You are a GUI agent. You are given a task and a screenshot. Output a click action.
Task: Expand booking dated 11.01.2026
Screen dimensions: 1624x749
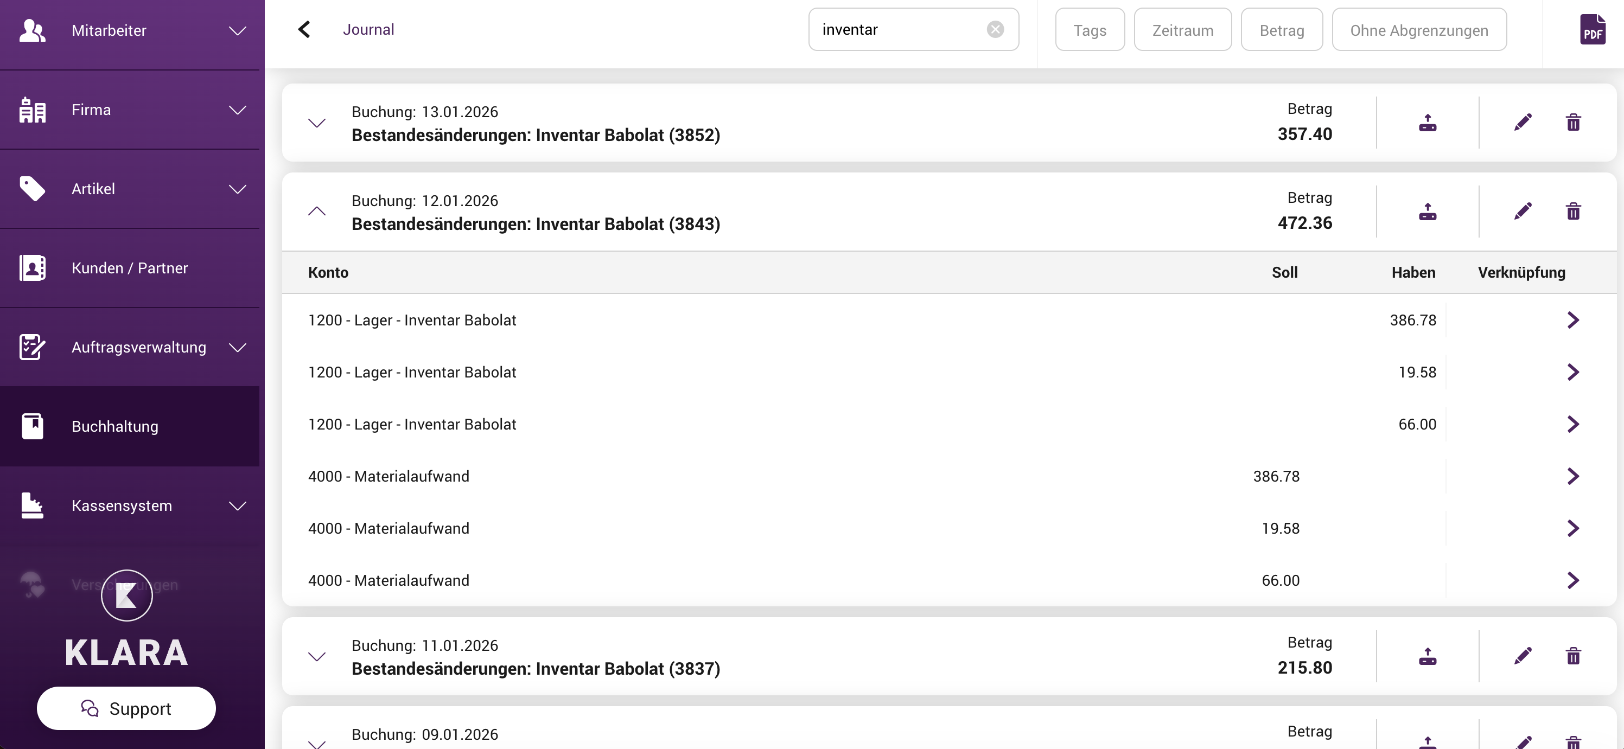pyautogui.click(x=316, y=656)
